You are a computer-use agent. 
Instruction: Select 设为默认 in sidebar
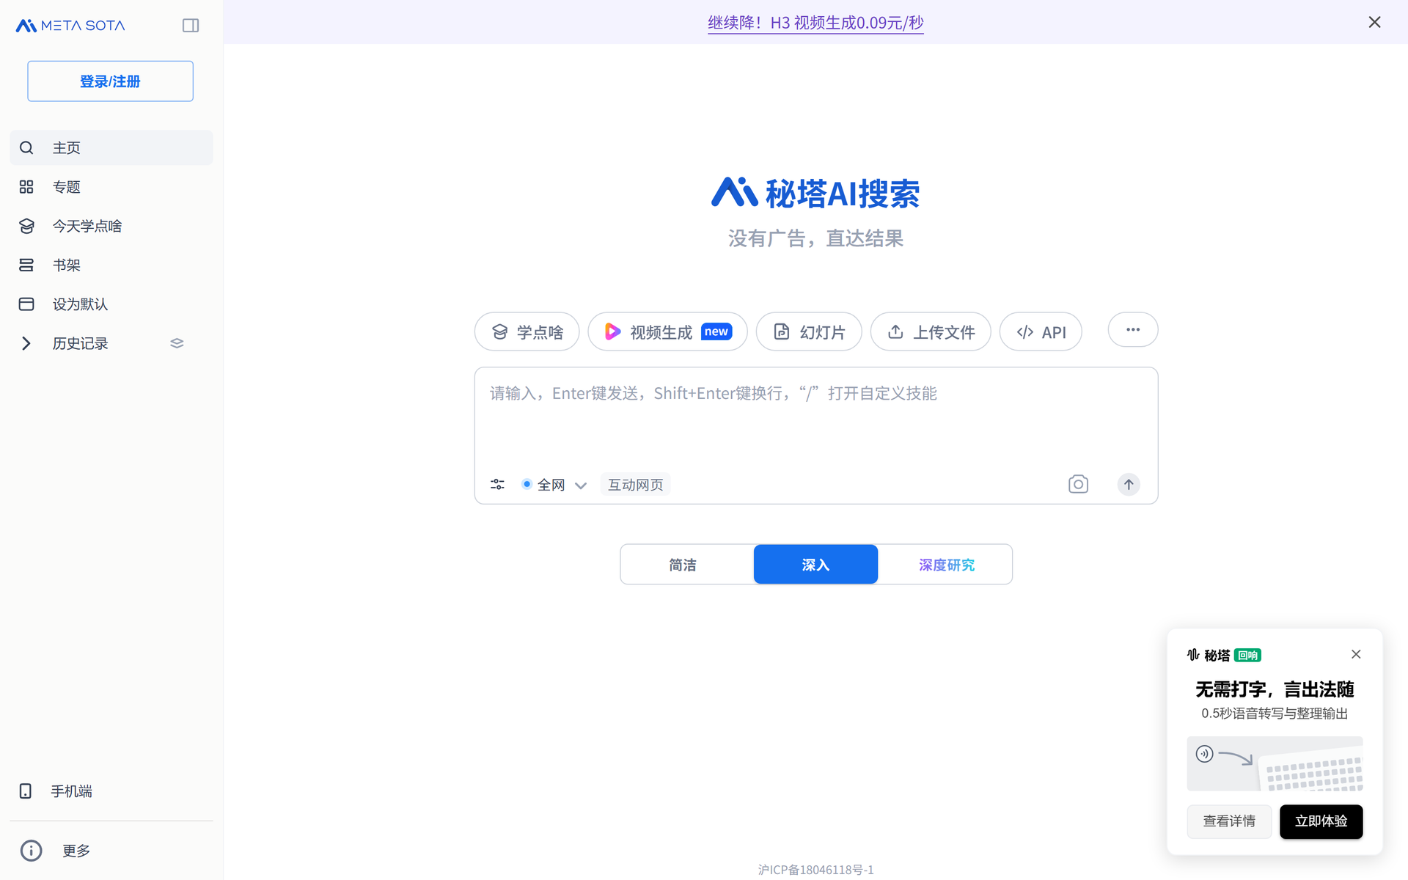coord(111,304)
